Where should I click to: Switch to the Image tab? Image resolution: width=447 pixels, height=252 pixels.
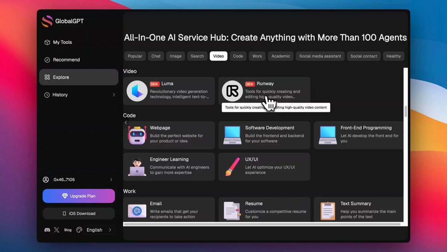(175, 56)
